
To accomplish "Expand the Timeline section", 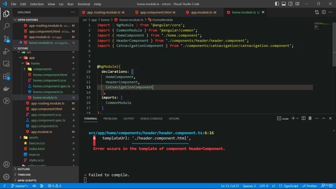I will 15,175.
